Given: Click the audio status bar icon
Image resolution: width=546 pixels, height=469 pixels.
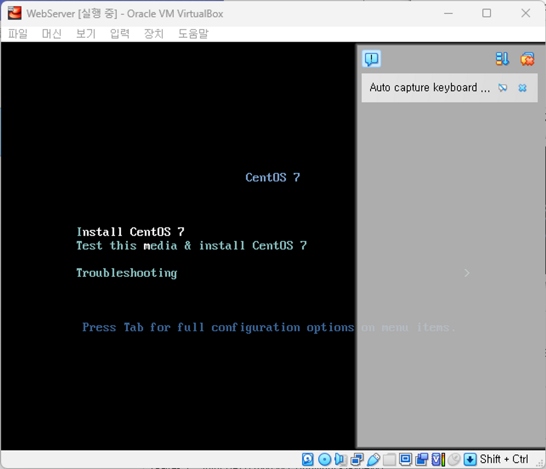Looking at the screenshot, I should click(340, 459).
